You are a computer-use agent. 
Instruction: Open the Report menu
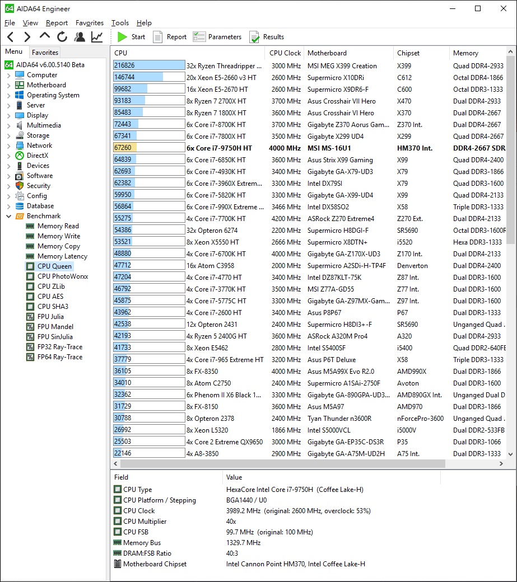coord(57,23)
